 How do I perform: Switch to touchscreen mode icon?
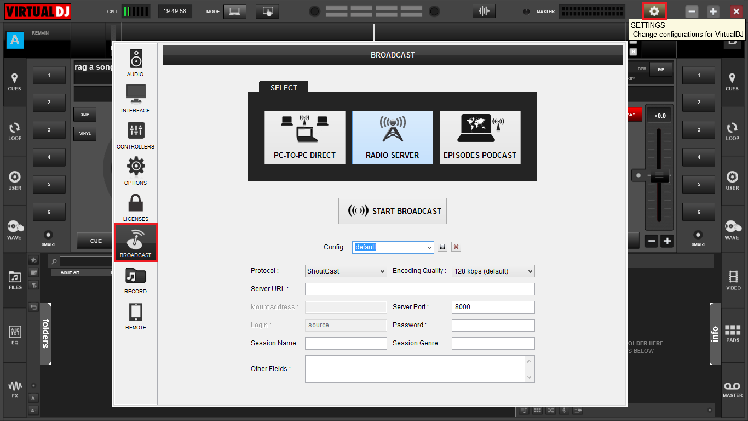267,11
